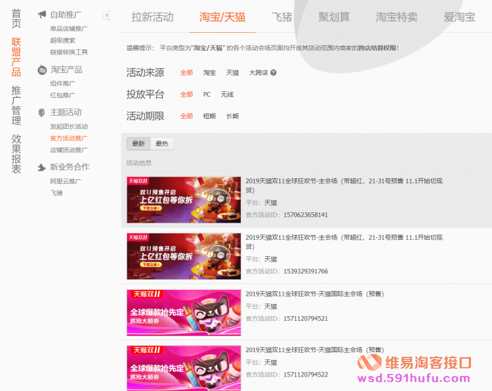Image resolution: width=492 pixels, height=391 pixels.
Task: Click activity ID 1571120794521
Action: pyautogui.click(x=306, y=319)
